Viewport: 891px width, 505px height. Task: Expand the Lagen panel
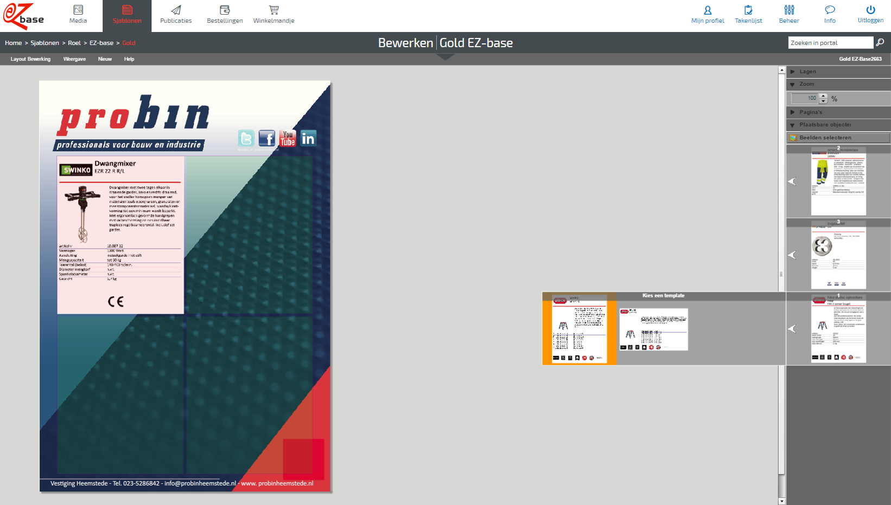(x=838, y=72)
